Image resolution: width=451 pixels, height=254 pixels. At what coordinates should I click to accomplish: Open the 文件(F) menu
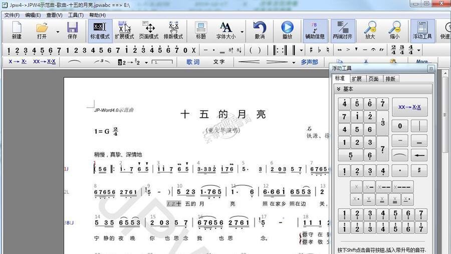click(x=12, y=15)
